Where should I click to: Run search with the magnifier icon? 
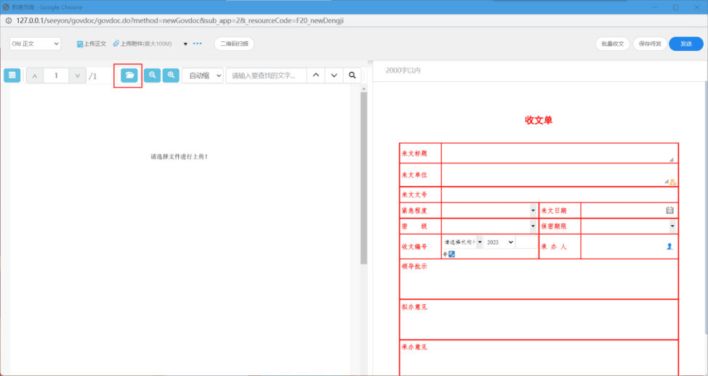coord(353,75)
